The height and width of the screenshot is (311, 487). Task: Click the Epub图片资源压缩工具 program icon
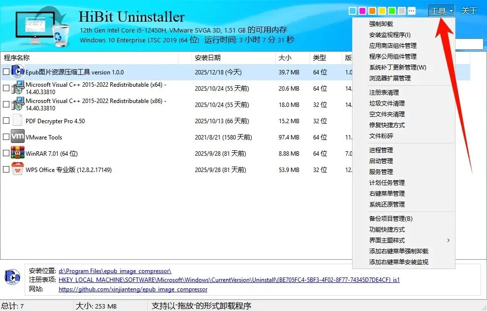[x=18, y=72]
